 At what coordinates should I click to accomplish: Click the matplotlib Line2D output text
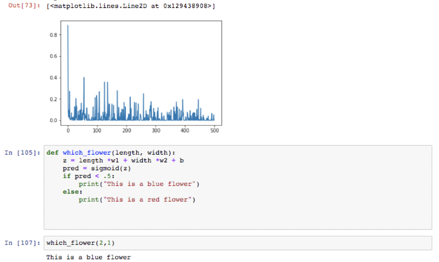point(131,7)
